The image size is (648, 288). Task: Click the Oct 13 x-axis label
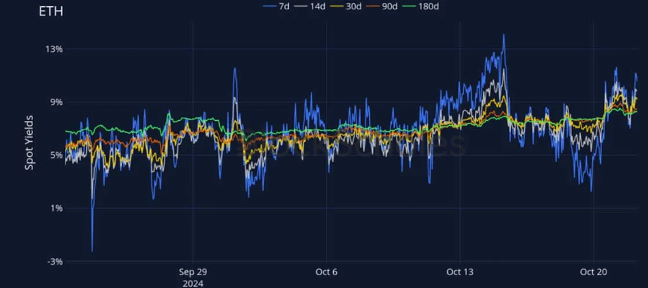point(460,272)
